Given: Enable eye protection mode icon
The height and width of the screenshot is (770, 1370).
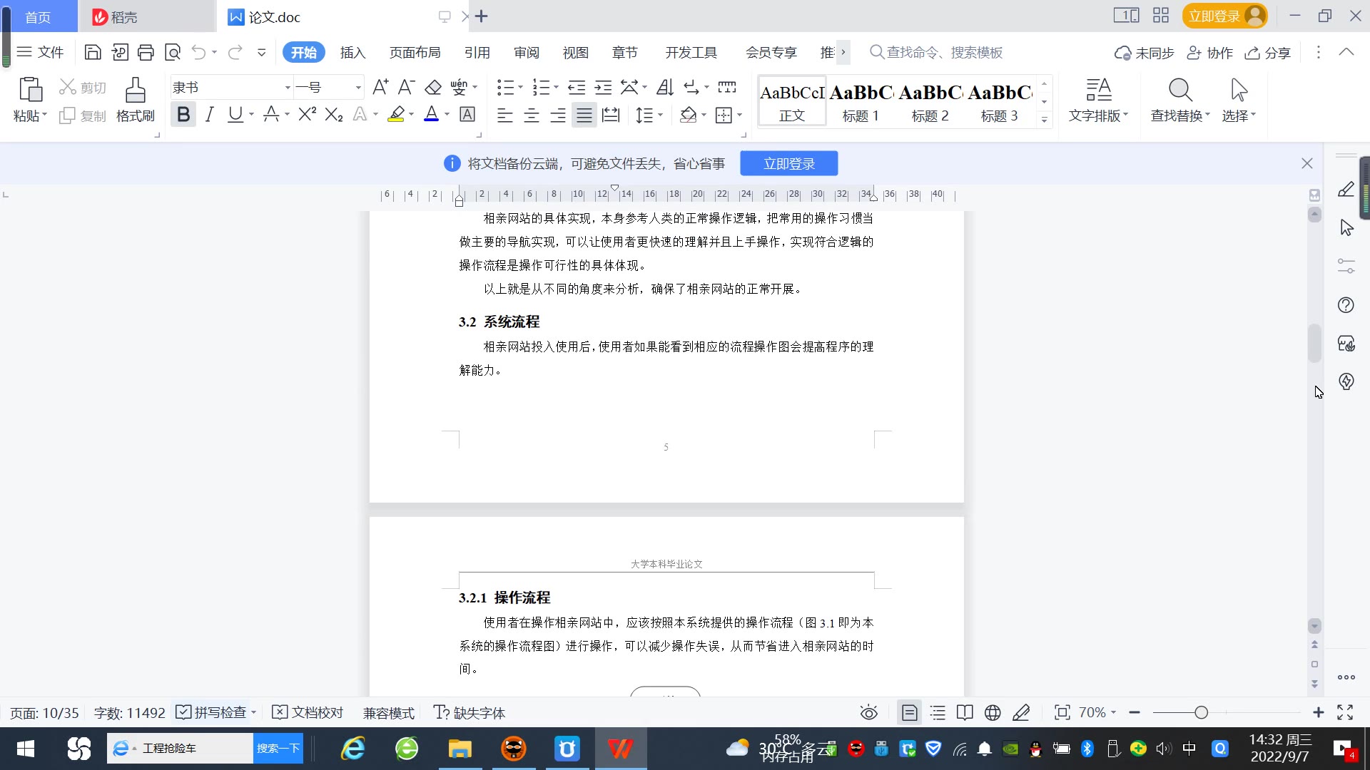Looking at the screenshot, I should coord(868,713).
